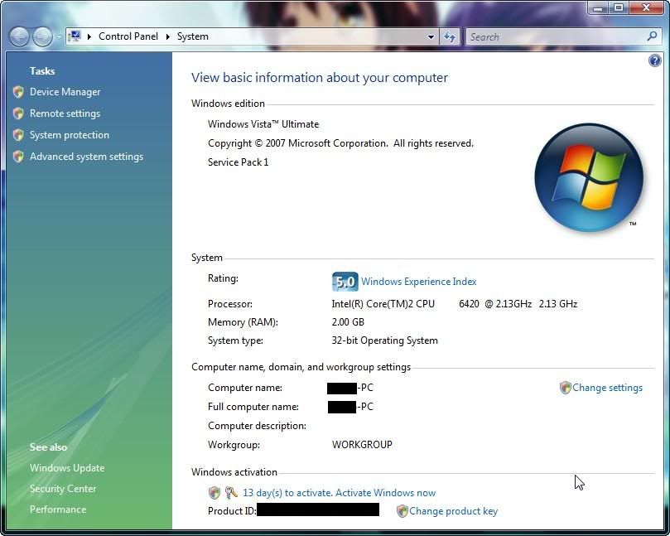Click Activate Windows now link
The width and height of the screenshot is (670, 536).
(339, 493)
